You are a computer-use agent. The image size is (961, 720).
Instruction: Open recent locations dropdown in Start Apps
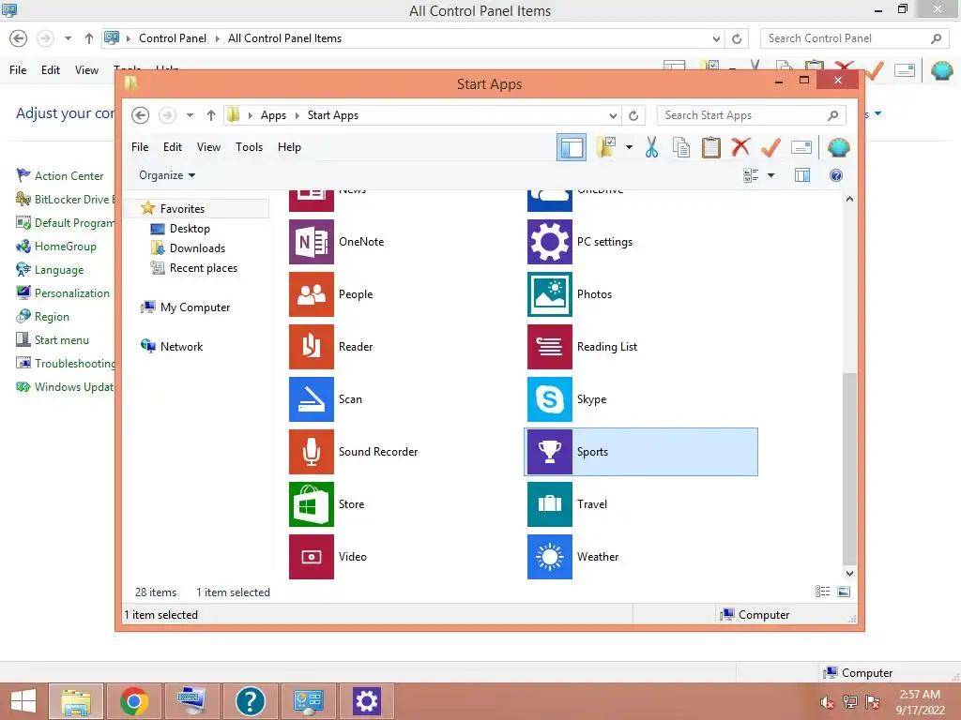coord(190,115)
